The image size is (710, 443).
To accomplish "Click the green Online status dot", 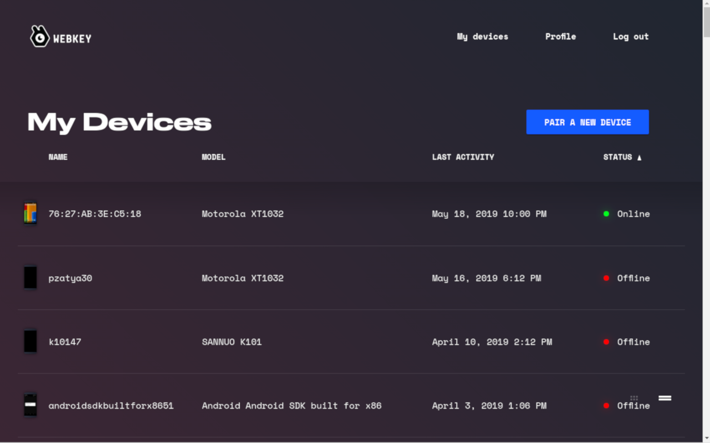I will point(606,214).
